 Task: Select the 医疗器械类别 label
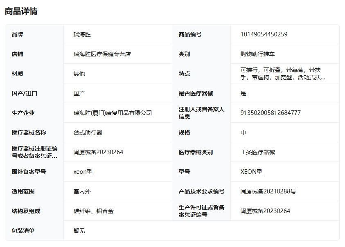click(x=196, y=152)
